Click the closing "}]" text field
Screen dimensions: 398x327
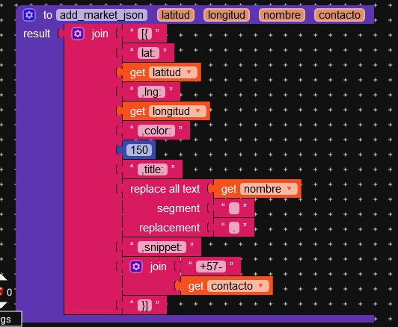click(x=144, y=305)
